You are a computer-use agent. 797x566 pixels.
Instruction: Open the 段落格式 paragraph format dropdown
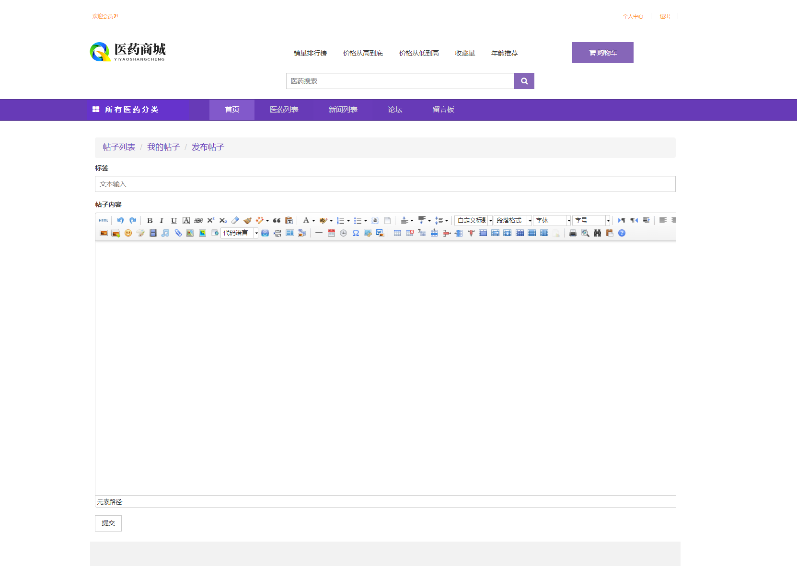pos(512,220)
